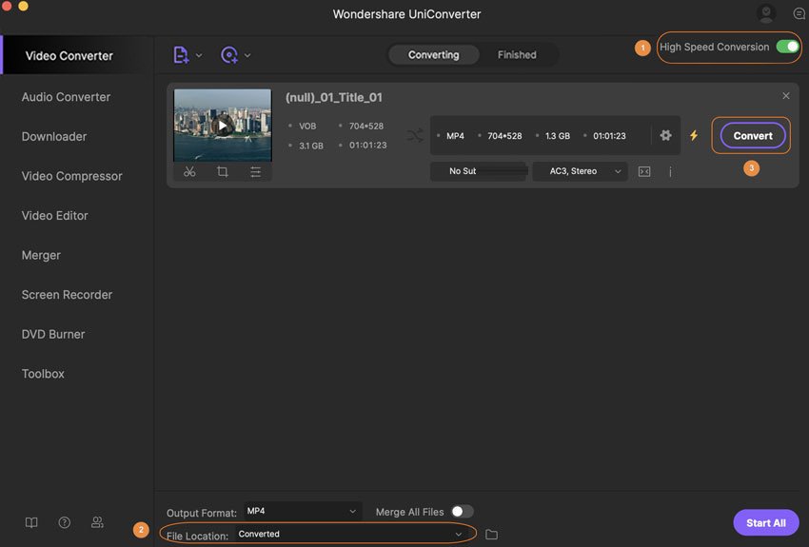Open the effects adjustment sliders icon
Screen dimensions: 809x547
pyautogui.click(x=255, y=171)
